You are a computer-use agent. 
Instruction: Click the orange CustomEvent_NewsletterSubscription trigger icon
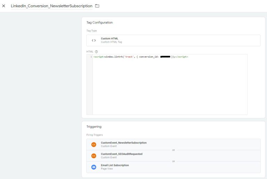pyautogui.click(x=94, y=145)
